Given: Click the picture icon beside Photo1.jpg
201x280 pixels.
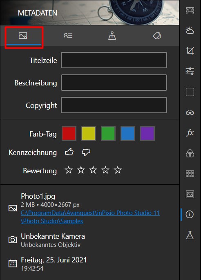Looking at the screenshot, I should coord(13,208).
